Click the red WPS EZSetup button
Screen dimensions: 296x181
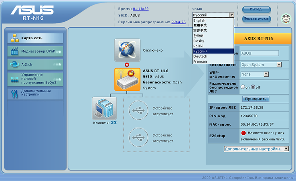(243, 133)
